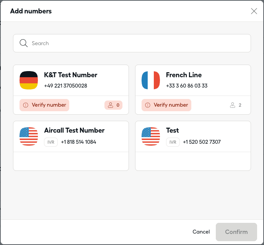Select the K&T Test Number card title
Screen dimensions: 264x245
(x=71, y=75)
